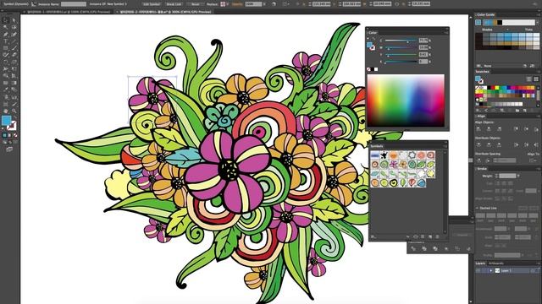Click Vertical Align Top icon in Align panel
542x304 pixels.
tap(516, 129)
